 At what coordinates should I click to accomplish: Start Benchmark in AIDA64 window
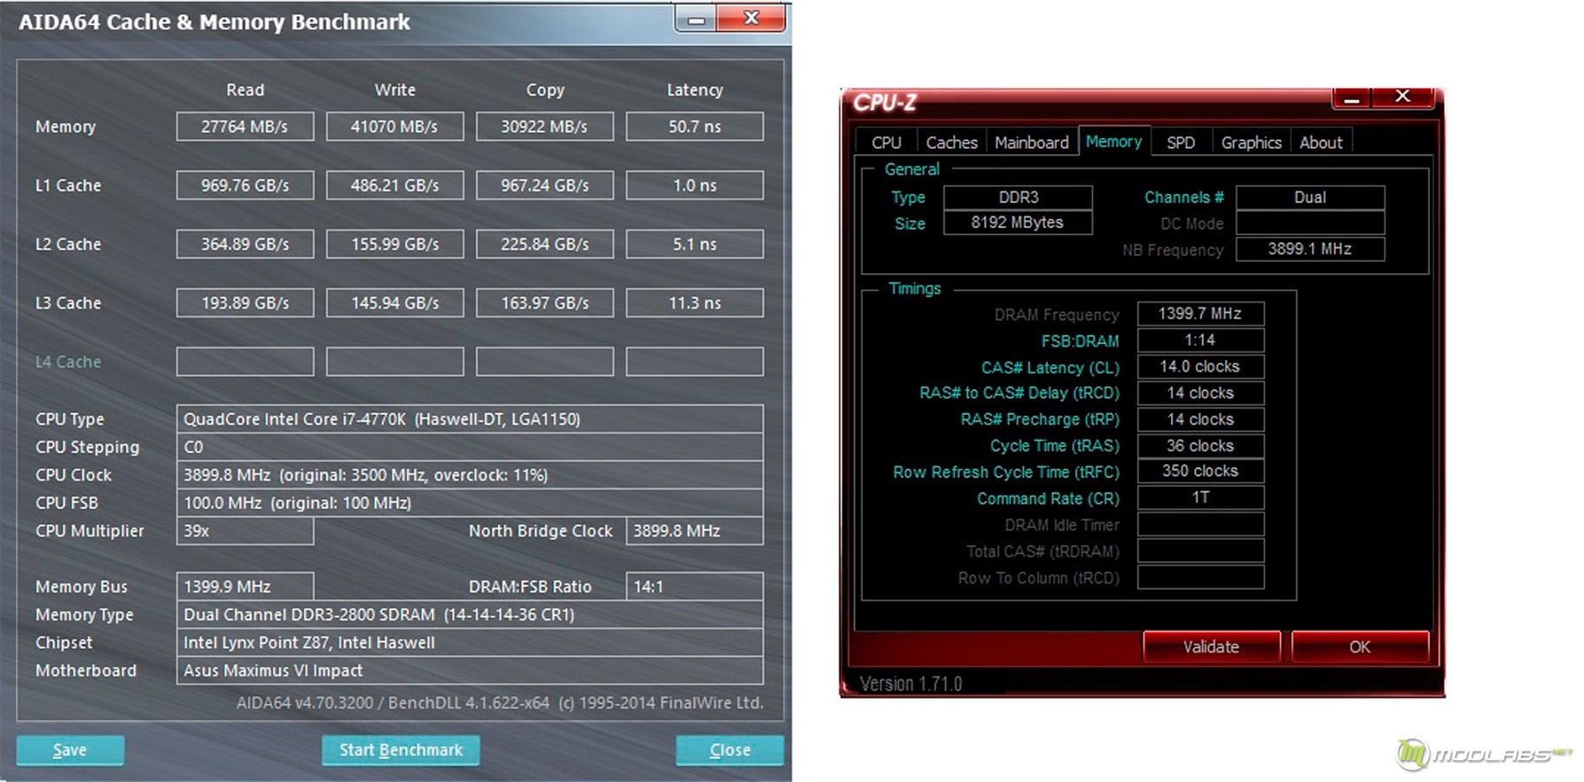click(x=401, y=750)
